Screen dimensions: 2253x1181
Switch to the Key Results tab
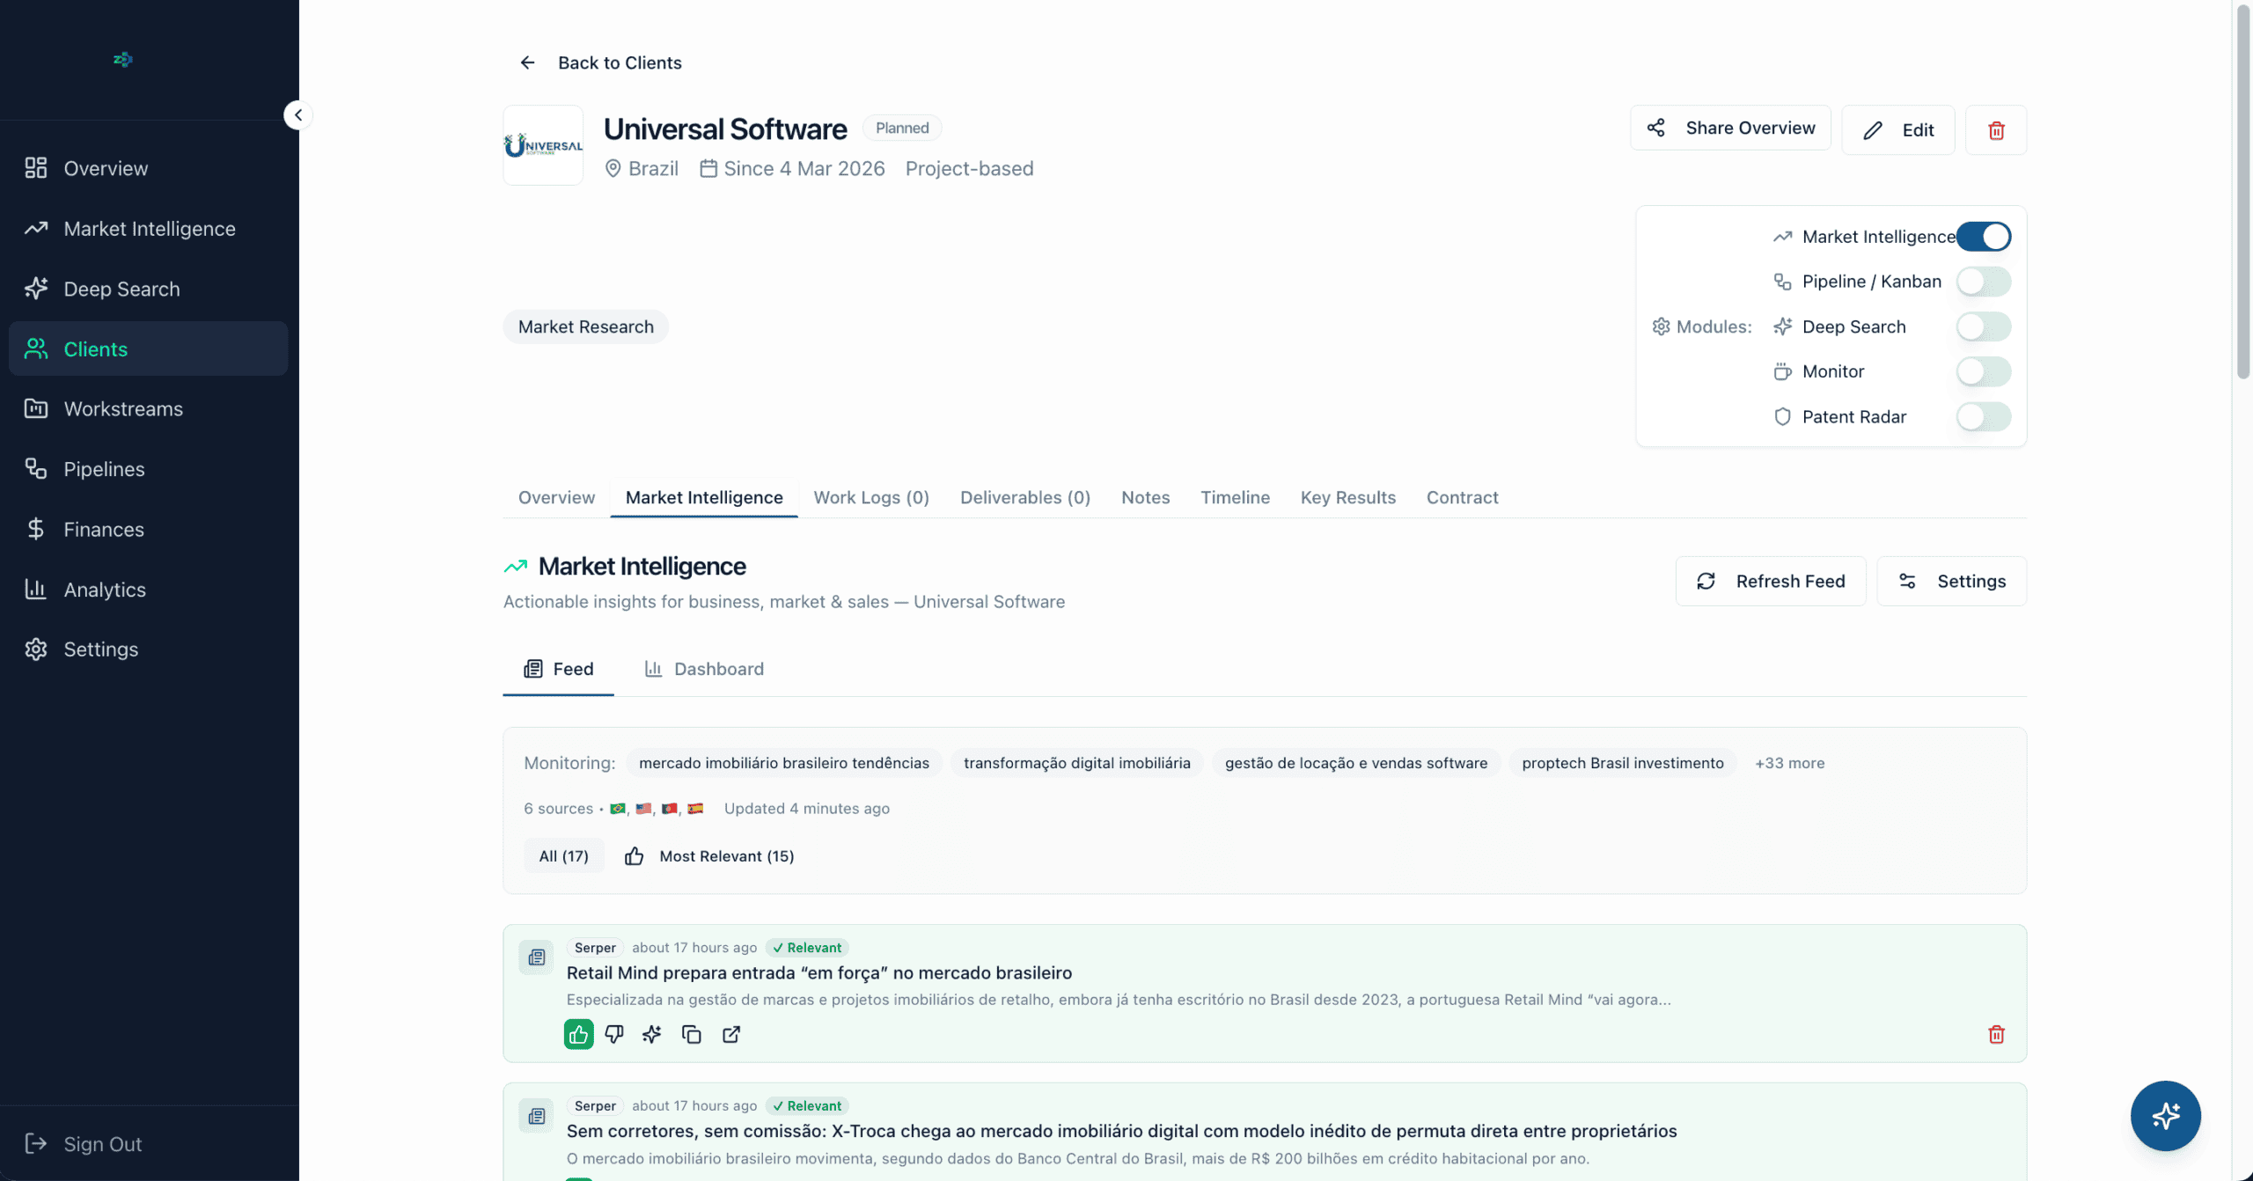1347,497
